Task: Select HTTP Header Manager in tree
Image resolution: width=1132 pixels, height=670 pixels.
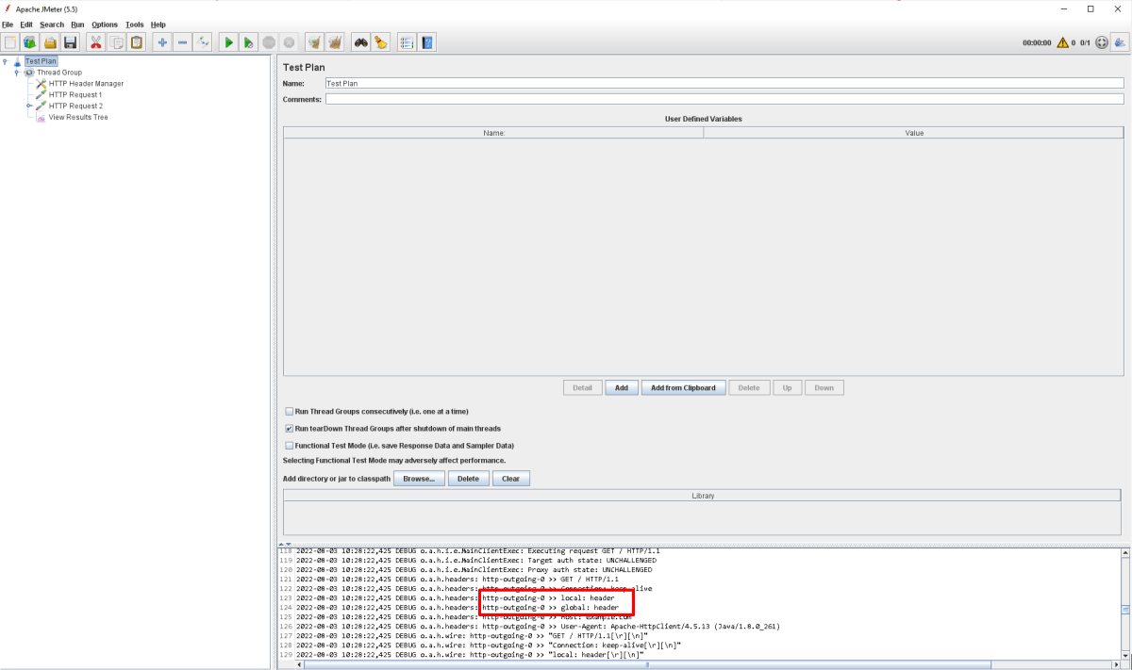Action: (86, 84)
